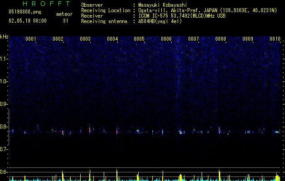The image size is (285, 181).
Task: Click the A504HB(yagi 4el) antenna text
Action: pos(160,21)
